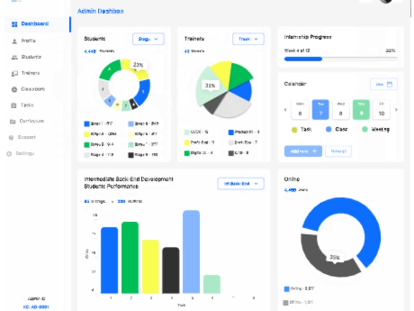Click the dark blue bar for task 1

109,260
